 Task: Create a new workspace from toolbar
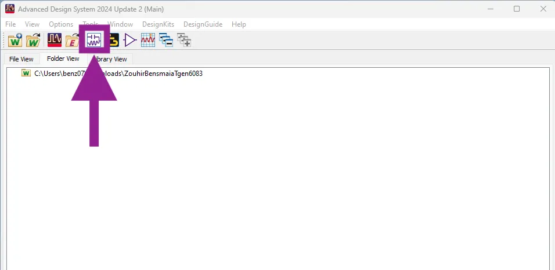15,41
